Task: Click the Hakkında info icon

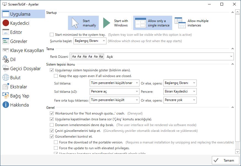Action: [x=6, y=105]
